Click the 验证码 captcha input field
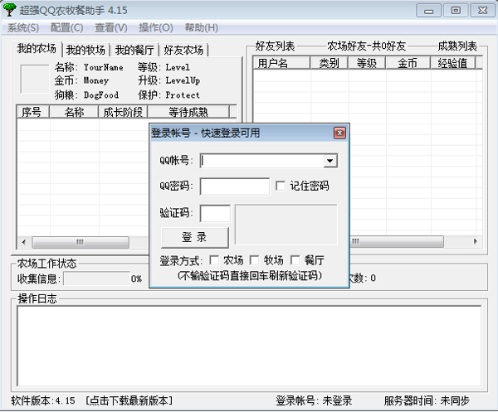Image resolution: width=498 pixels, height=412 pixels. coord(215,213)
